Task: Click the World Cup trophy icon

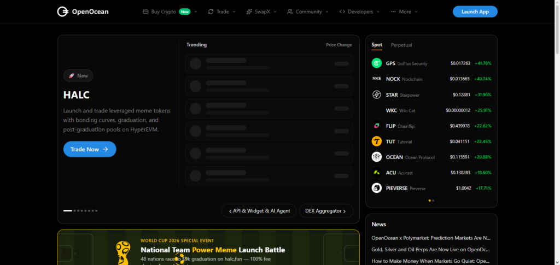Action: pyautogui.click(x=123, y=253)
